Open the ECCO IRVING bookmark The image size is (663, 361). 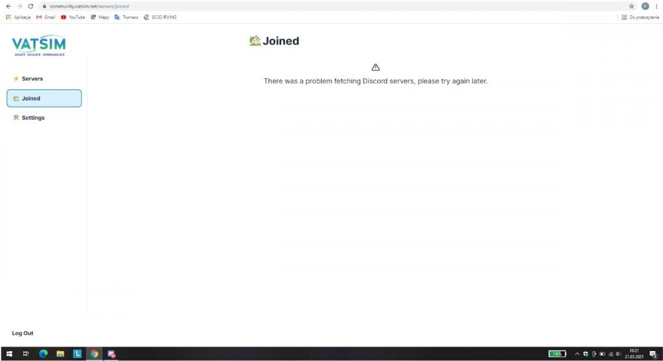pyautogui.click(x=160, y=17)
